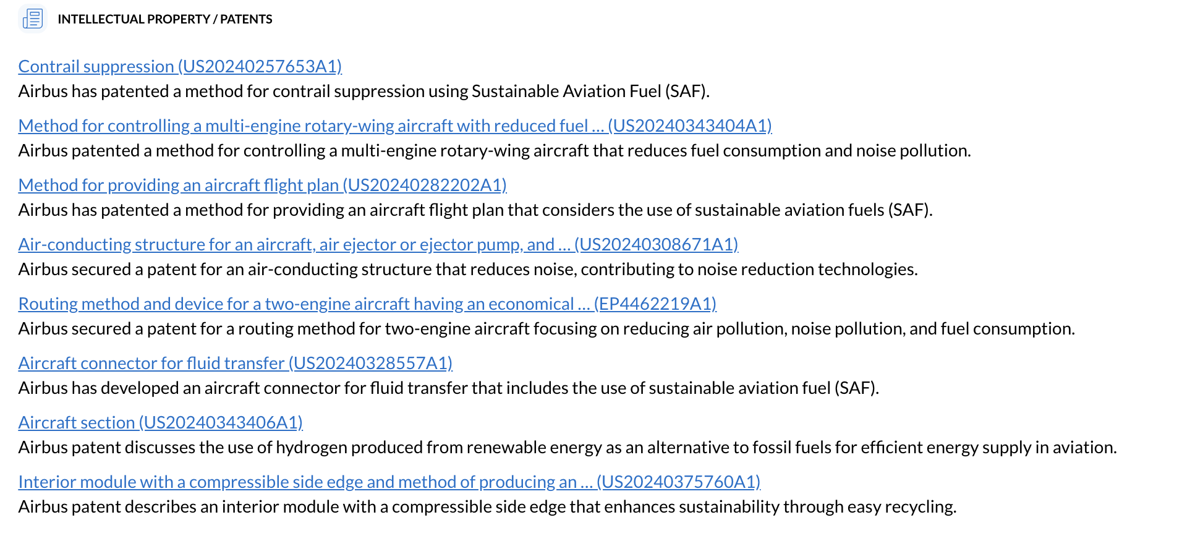Click patent number US20240343406A1
This screenshot has height=533, width=1182.
[221, 422]
